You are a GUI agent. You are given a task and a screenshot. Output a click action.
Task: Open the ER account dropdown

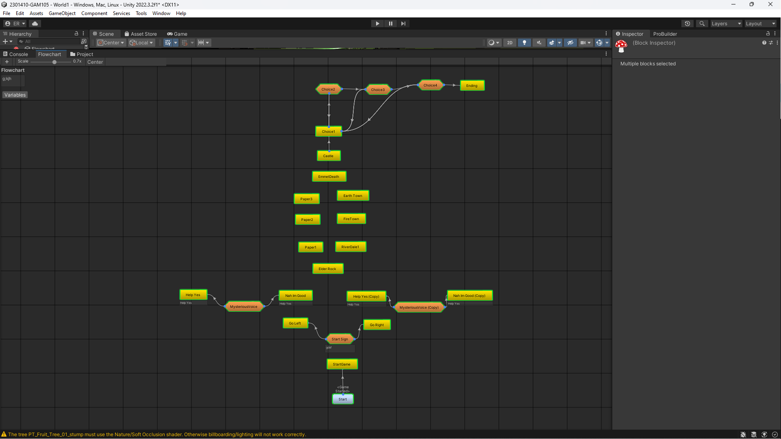15,24
